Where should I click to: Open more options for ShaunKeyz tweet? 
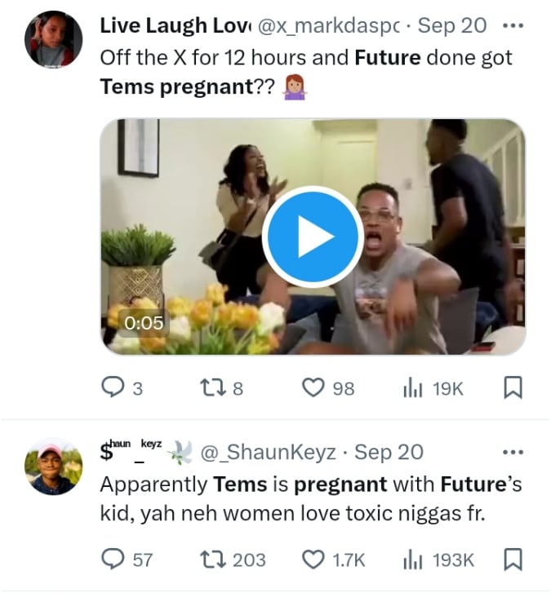[x=513, y=451]
